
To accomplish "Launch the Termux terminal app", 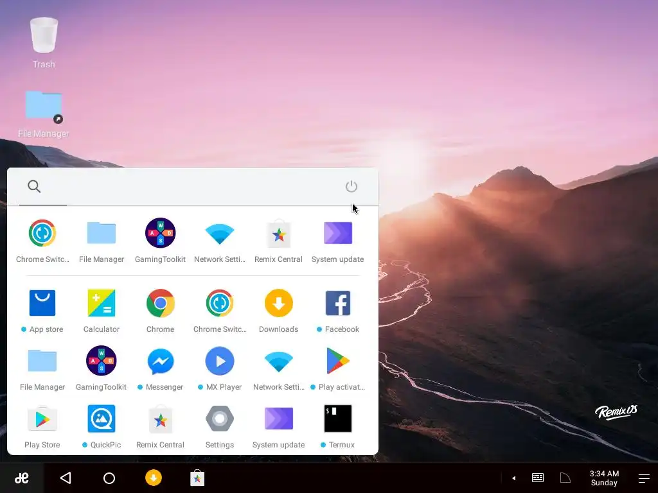I will pyautogui.click(x=338, y=426).
